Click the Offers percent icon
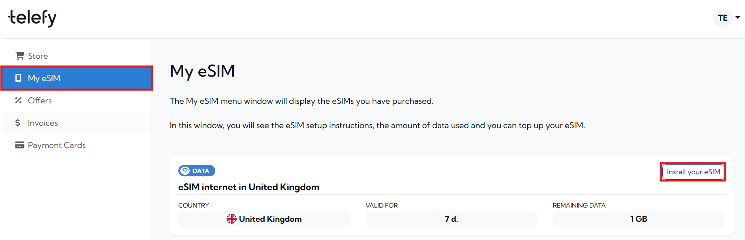The height and width of the screenshot is (240, 745). [18, 100]
